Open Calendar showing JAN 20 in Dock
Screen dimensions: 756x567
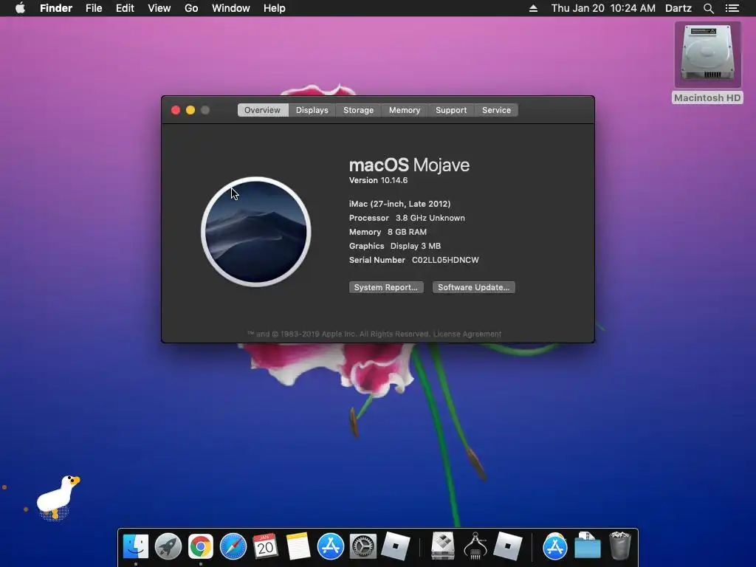[x=265, y=546]
